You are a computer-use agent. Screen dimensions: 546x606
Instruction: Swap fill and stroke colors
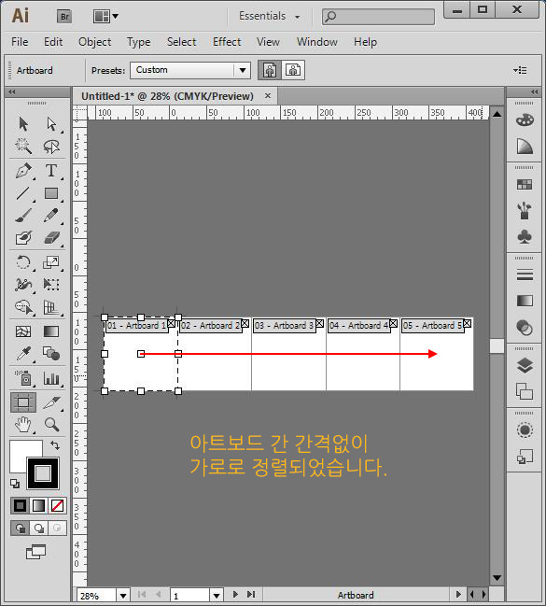tap(55, 445)
